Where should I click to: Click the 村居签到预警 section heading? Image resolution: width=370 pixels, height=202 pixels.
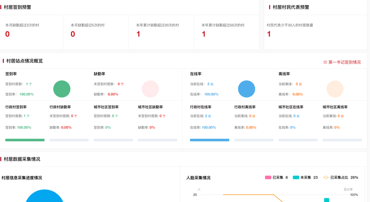click(18, 7)
